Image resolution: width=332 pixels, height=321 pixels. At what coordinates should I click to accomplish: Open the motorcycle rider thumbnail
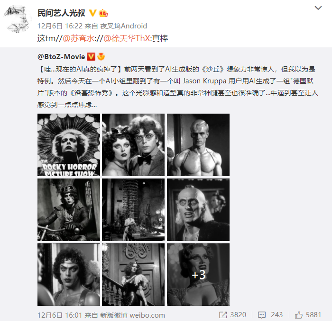click(x=69, y=210)
